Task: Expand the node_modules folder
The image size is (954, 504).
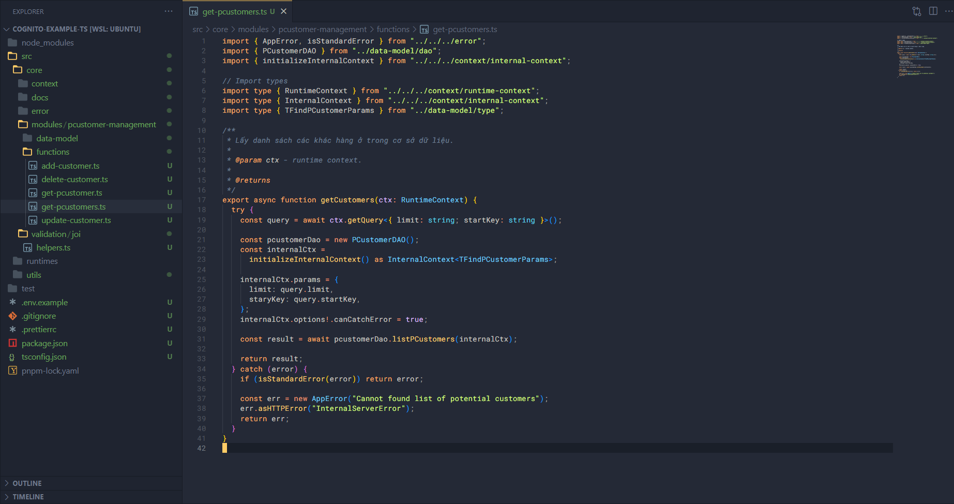Action: click(x=47, y=42)
